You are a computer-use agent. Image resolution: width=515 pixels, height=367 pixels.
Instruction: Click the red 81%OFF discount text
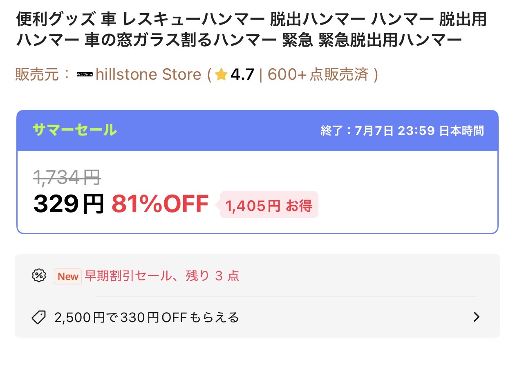(x=160, y=204)
